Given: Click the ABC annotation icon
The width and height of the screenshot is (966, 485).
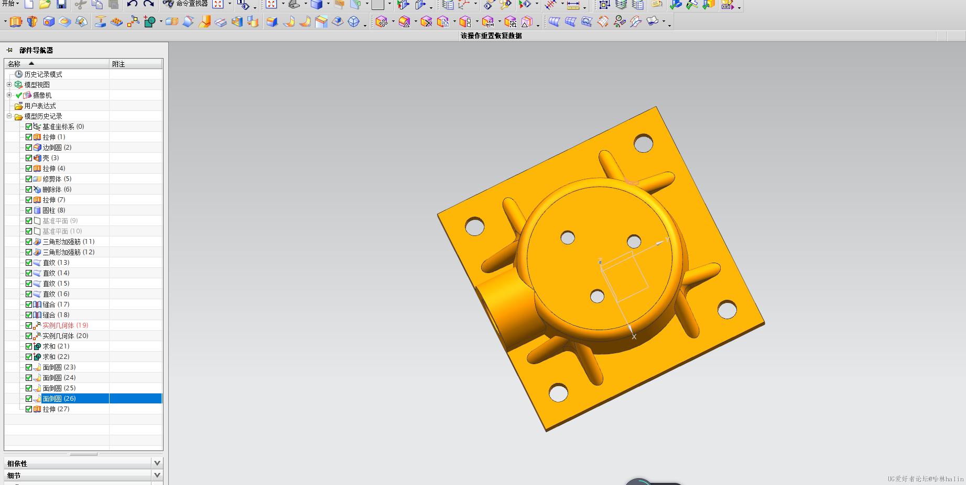Looking at the screenshot, I should click(x=727, y=5).
